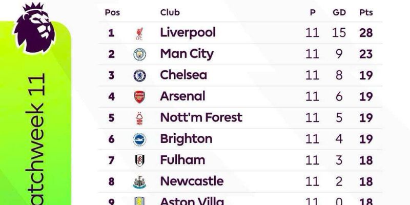Click the Liverpool club crest

coord(139,33)
